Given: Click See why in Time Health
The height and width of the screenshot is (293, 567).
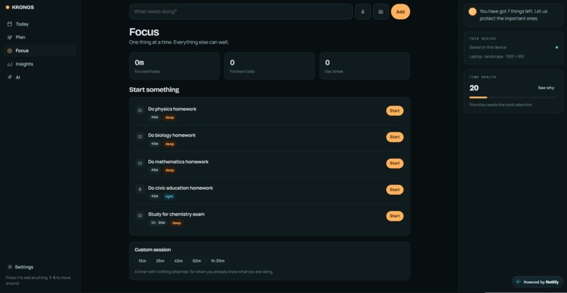Looking at the screenshot, I should coord(546,88).
